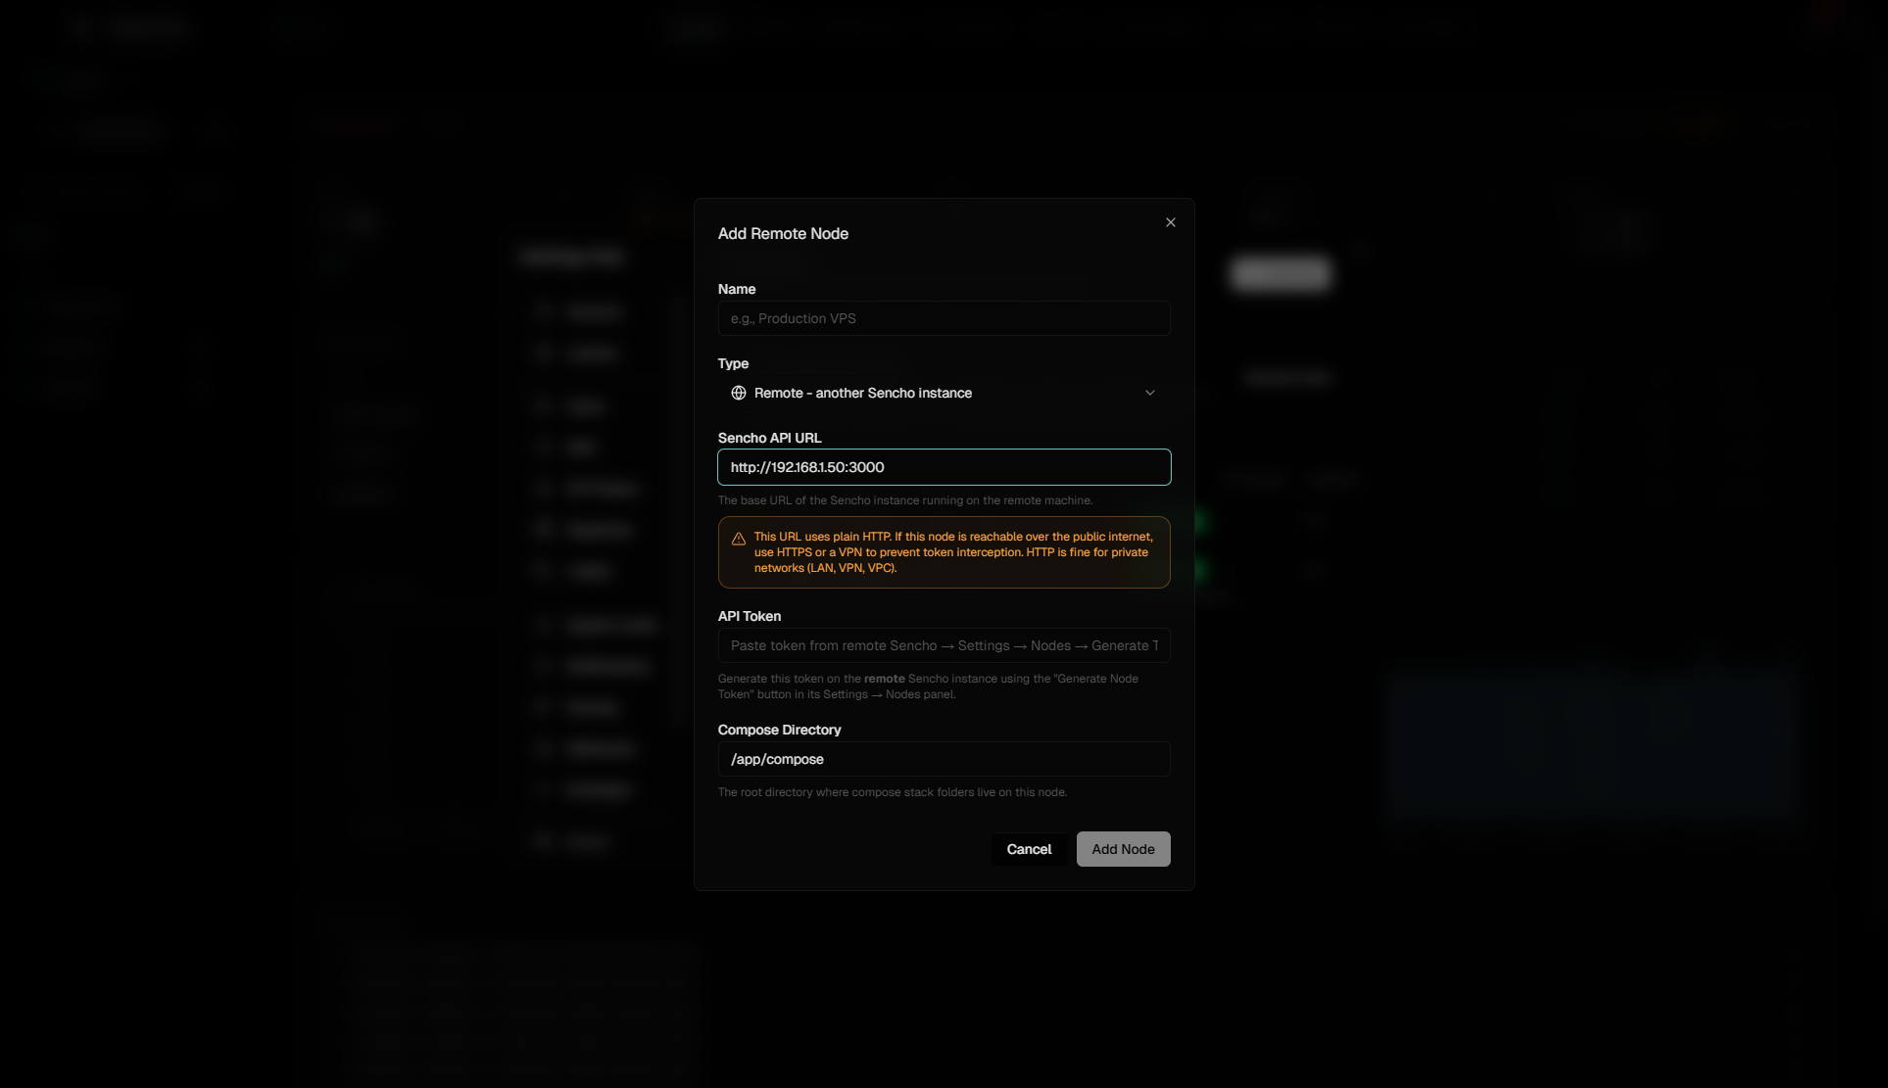1888x1088 pixels.
Task: Focus the API Token input field
Action: tap(944, 645)
